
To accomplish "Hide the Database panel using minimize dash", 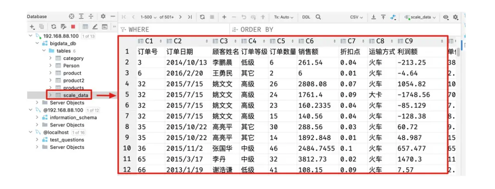I will (113, 16).
